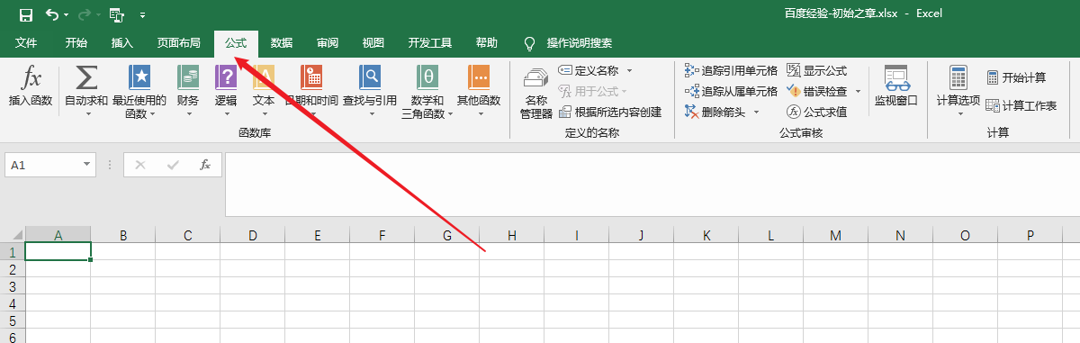Viewport: 1080px width, 343px height.
Task: Toggle Show Formulas (显示公式)
Action: [816, 70]
